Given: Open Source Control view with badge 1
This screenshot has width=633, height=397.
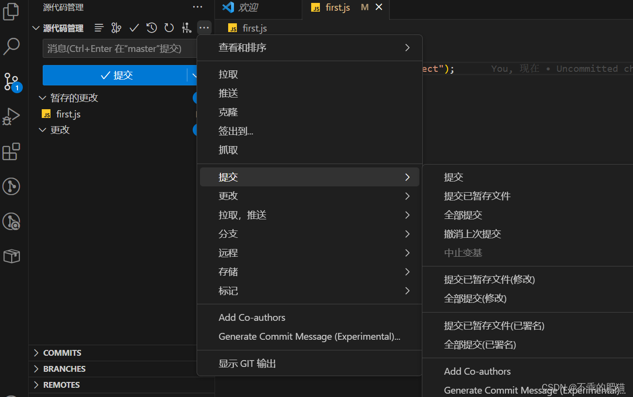Looking at the screenshot, I should (x=12, y=82).
